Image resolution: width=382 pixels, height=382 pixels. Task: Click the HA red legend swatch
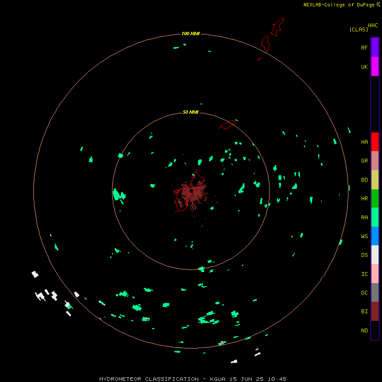[x=375, y=142]
